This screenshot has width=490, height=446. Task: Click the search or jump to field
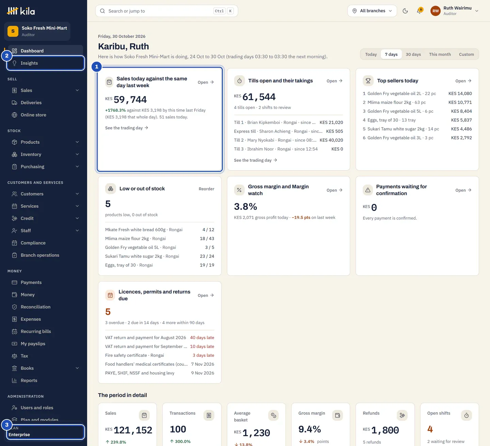(167, 11)
